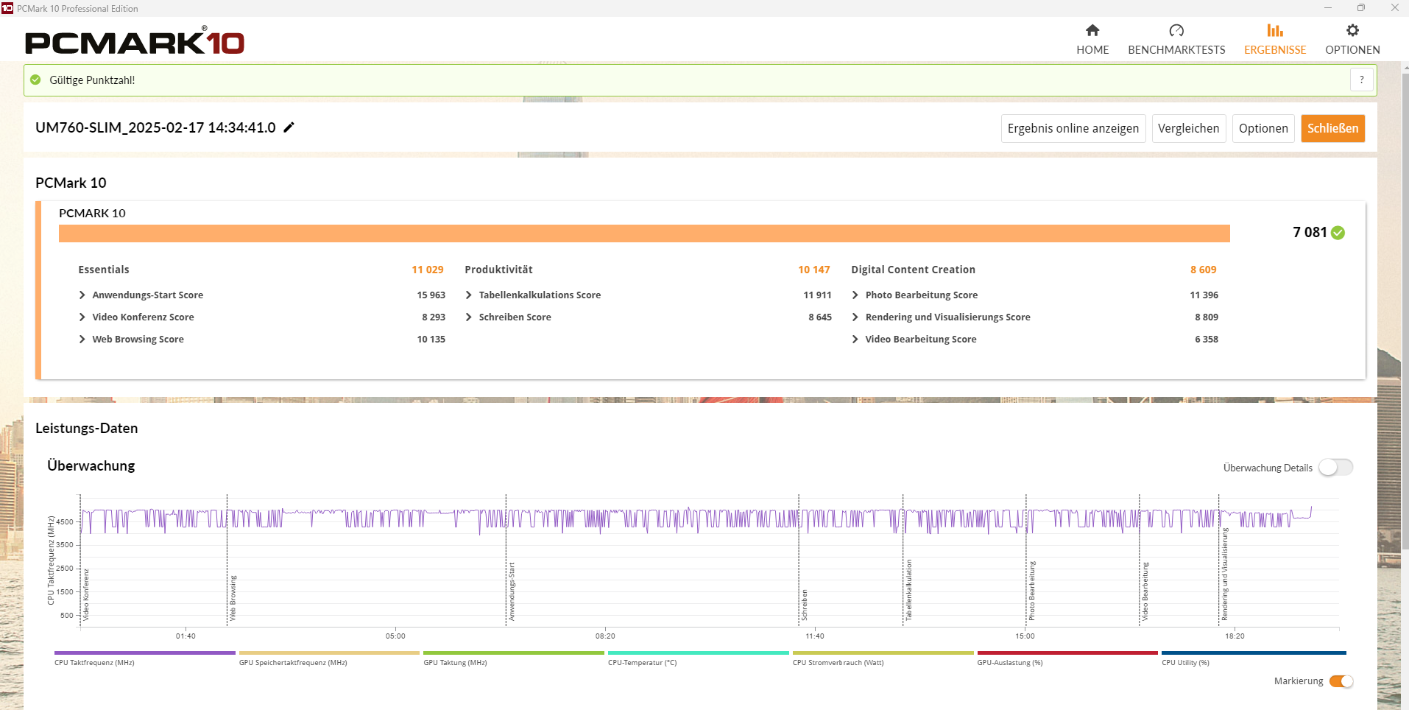The height and width of the screenshot is (710, 1409).
Task: Click the PCMark 10 logo
Action: [x=135, y=42]
